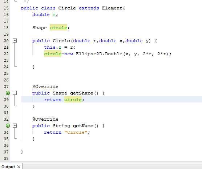Collapse the getName method fold
The width and height of the screenshot is (202, 169).
pyautogui.click(x=15, y=126)
